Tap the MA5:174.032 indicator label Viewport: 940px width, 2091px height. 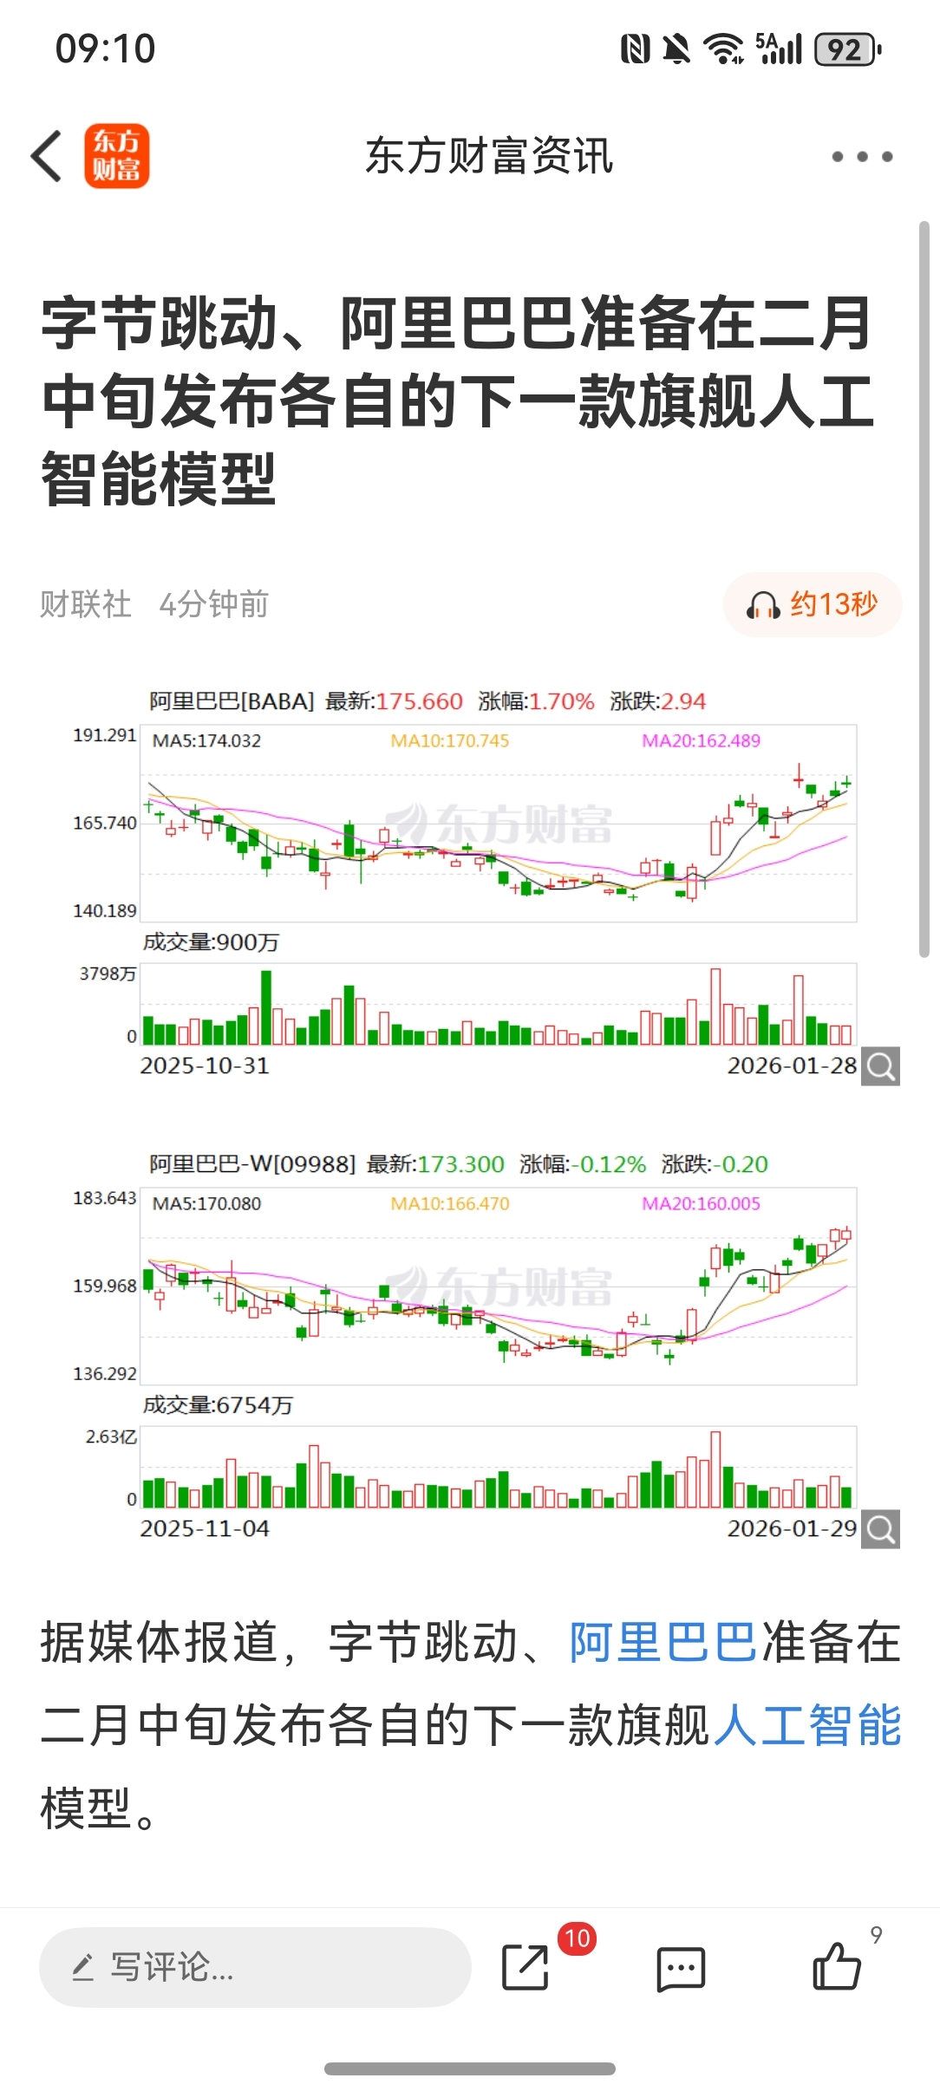point(206,741)
